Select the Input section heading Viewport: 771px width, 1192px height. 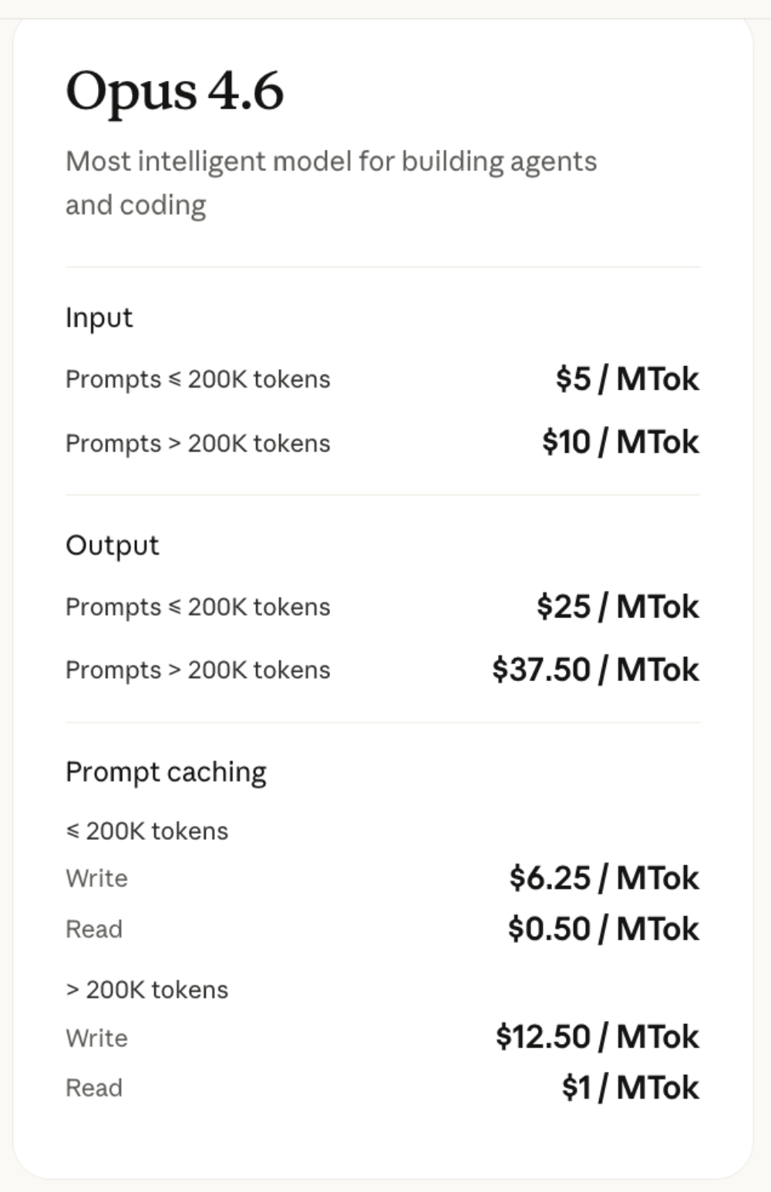(99, 317)
